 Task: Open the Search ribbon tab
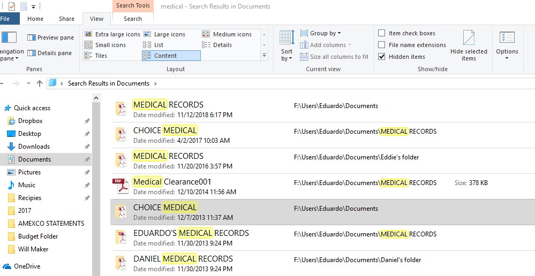pyautogui.click(x=133, y=19)
